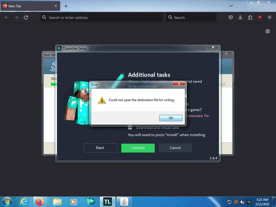The height and width of the screenshot is (207, 276).
Task: Open the Firefox downloads panel
Action: [240, 17]
